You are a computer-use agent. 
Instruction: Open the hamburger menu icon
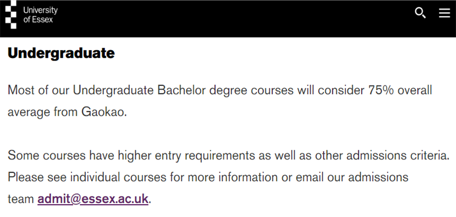pos(445,13)
